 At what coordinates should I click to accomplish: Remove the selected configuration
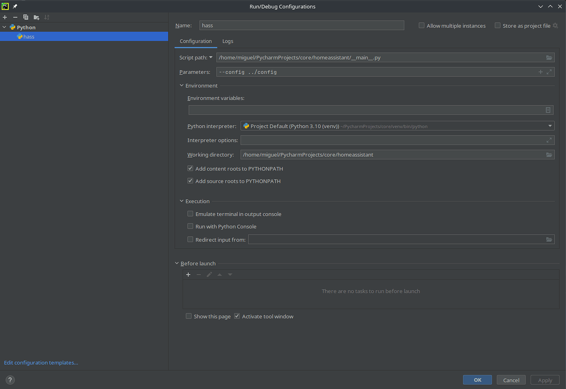[15, 17]
